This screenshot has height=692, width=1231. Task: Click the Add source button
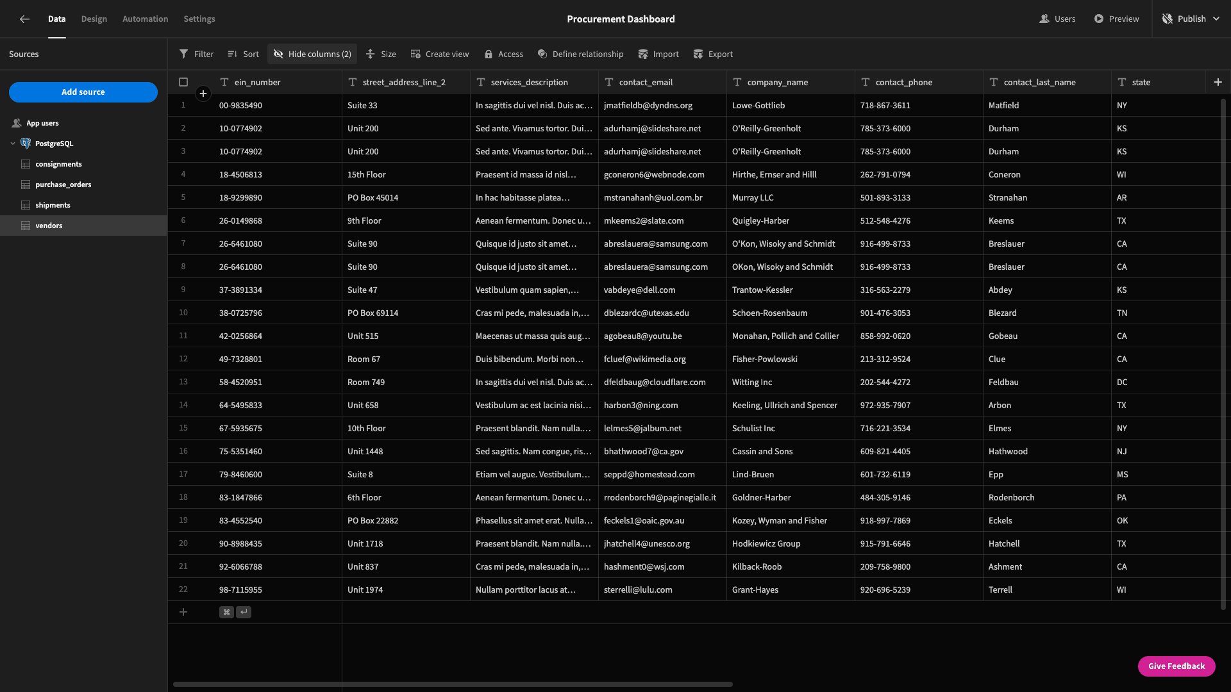pyautogui.click(x=83, y=92)
